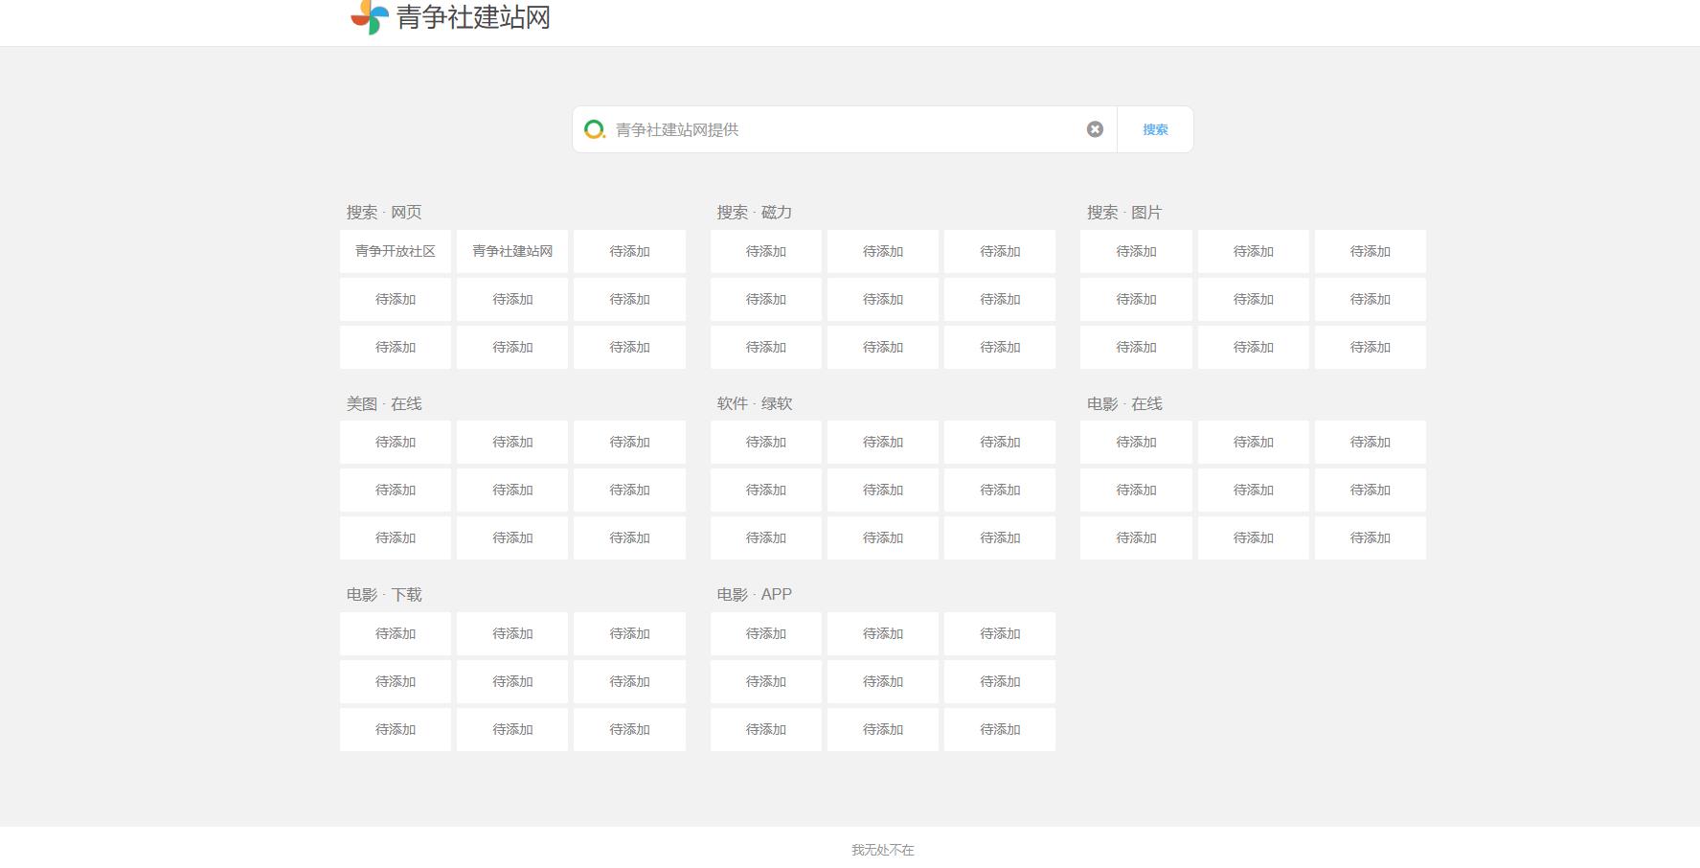Click the 搜索 · 磁力 section heading
Screen dimensions: 1700x868
[755, 213]
